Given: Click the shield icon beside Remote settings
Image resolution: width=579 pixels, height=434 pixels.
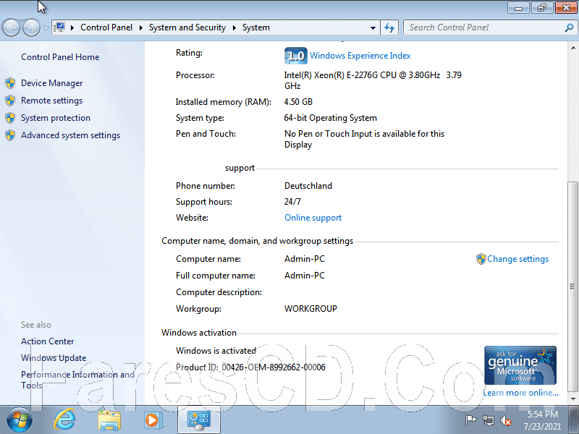Looking at the screenshot, I should [x=10, y=101].
